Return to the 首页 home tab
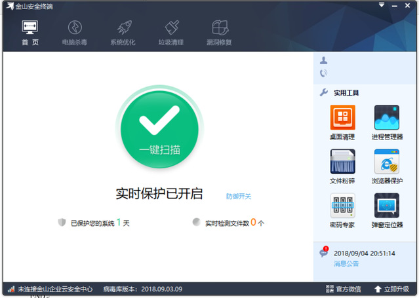 click(30, 33)
